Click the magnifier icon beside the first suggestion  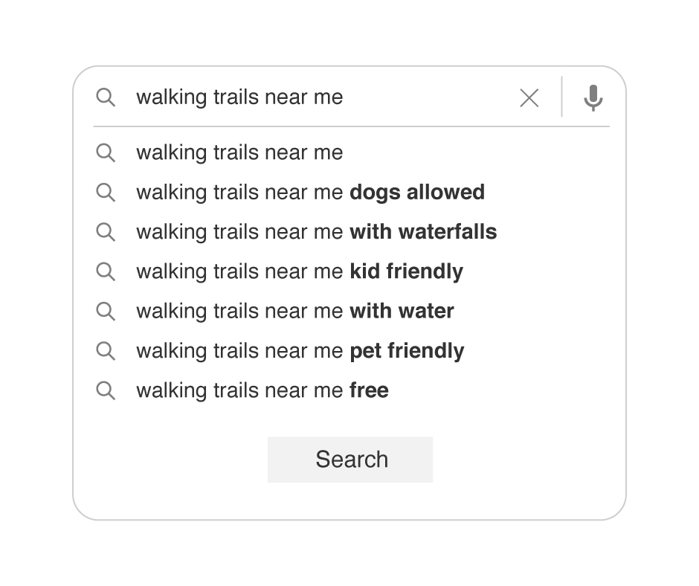click(106, 152)
